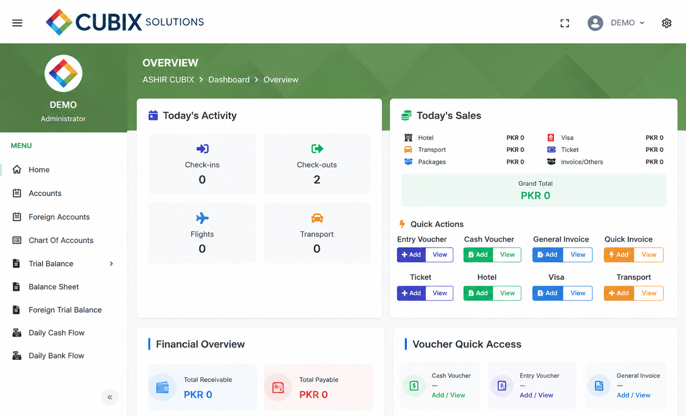Click the Total Receivable wallet icon
This screenshot has height=416, width=686.
[x=162, y=387]
